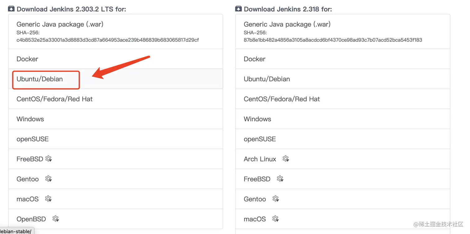Screen dimensions: 470x234
Task: Choose macOS in the LTS list
Action: 116,199
